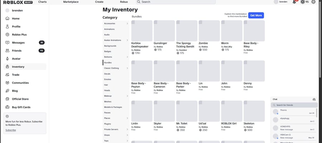Open the Ud'zal bundle title
Viewport: 322px width, 143px height.
point(203,123)
